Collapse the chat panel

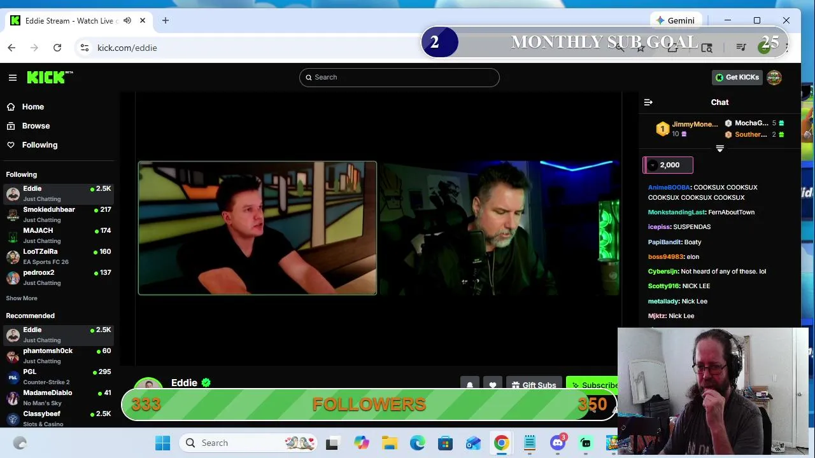coord(648,102)
